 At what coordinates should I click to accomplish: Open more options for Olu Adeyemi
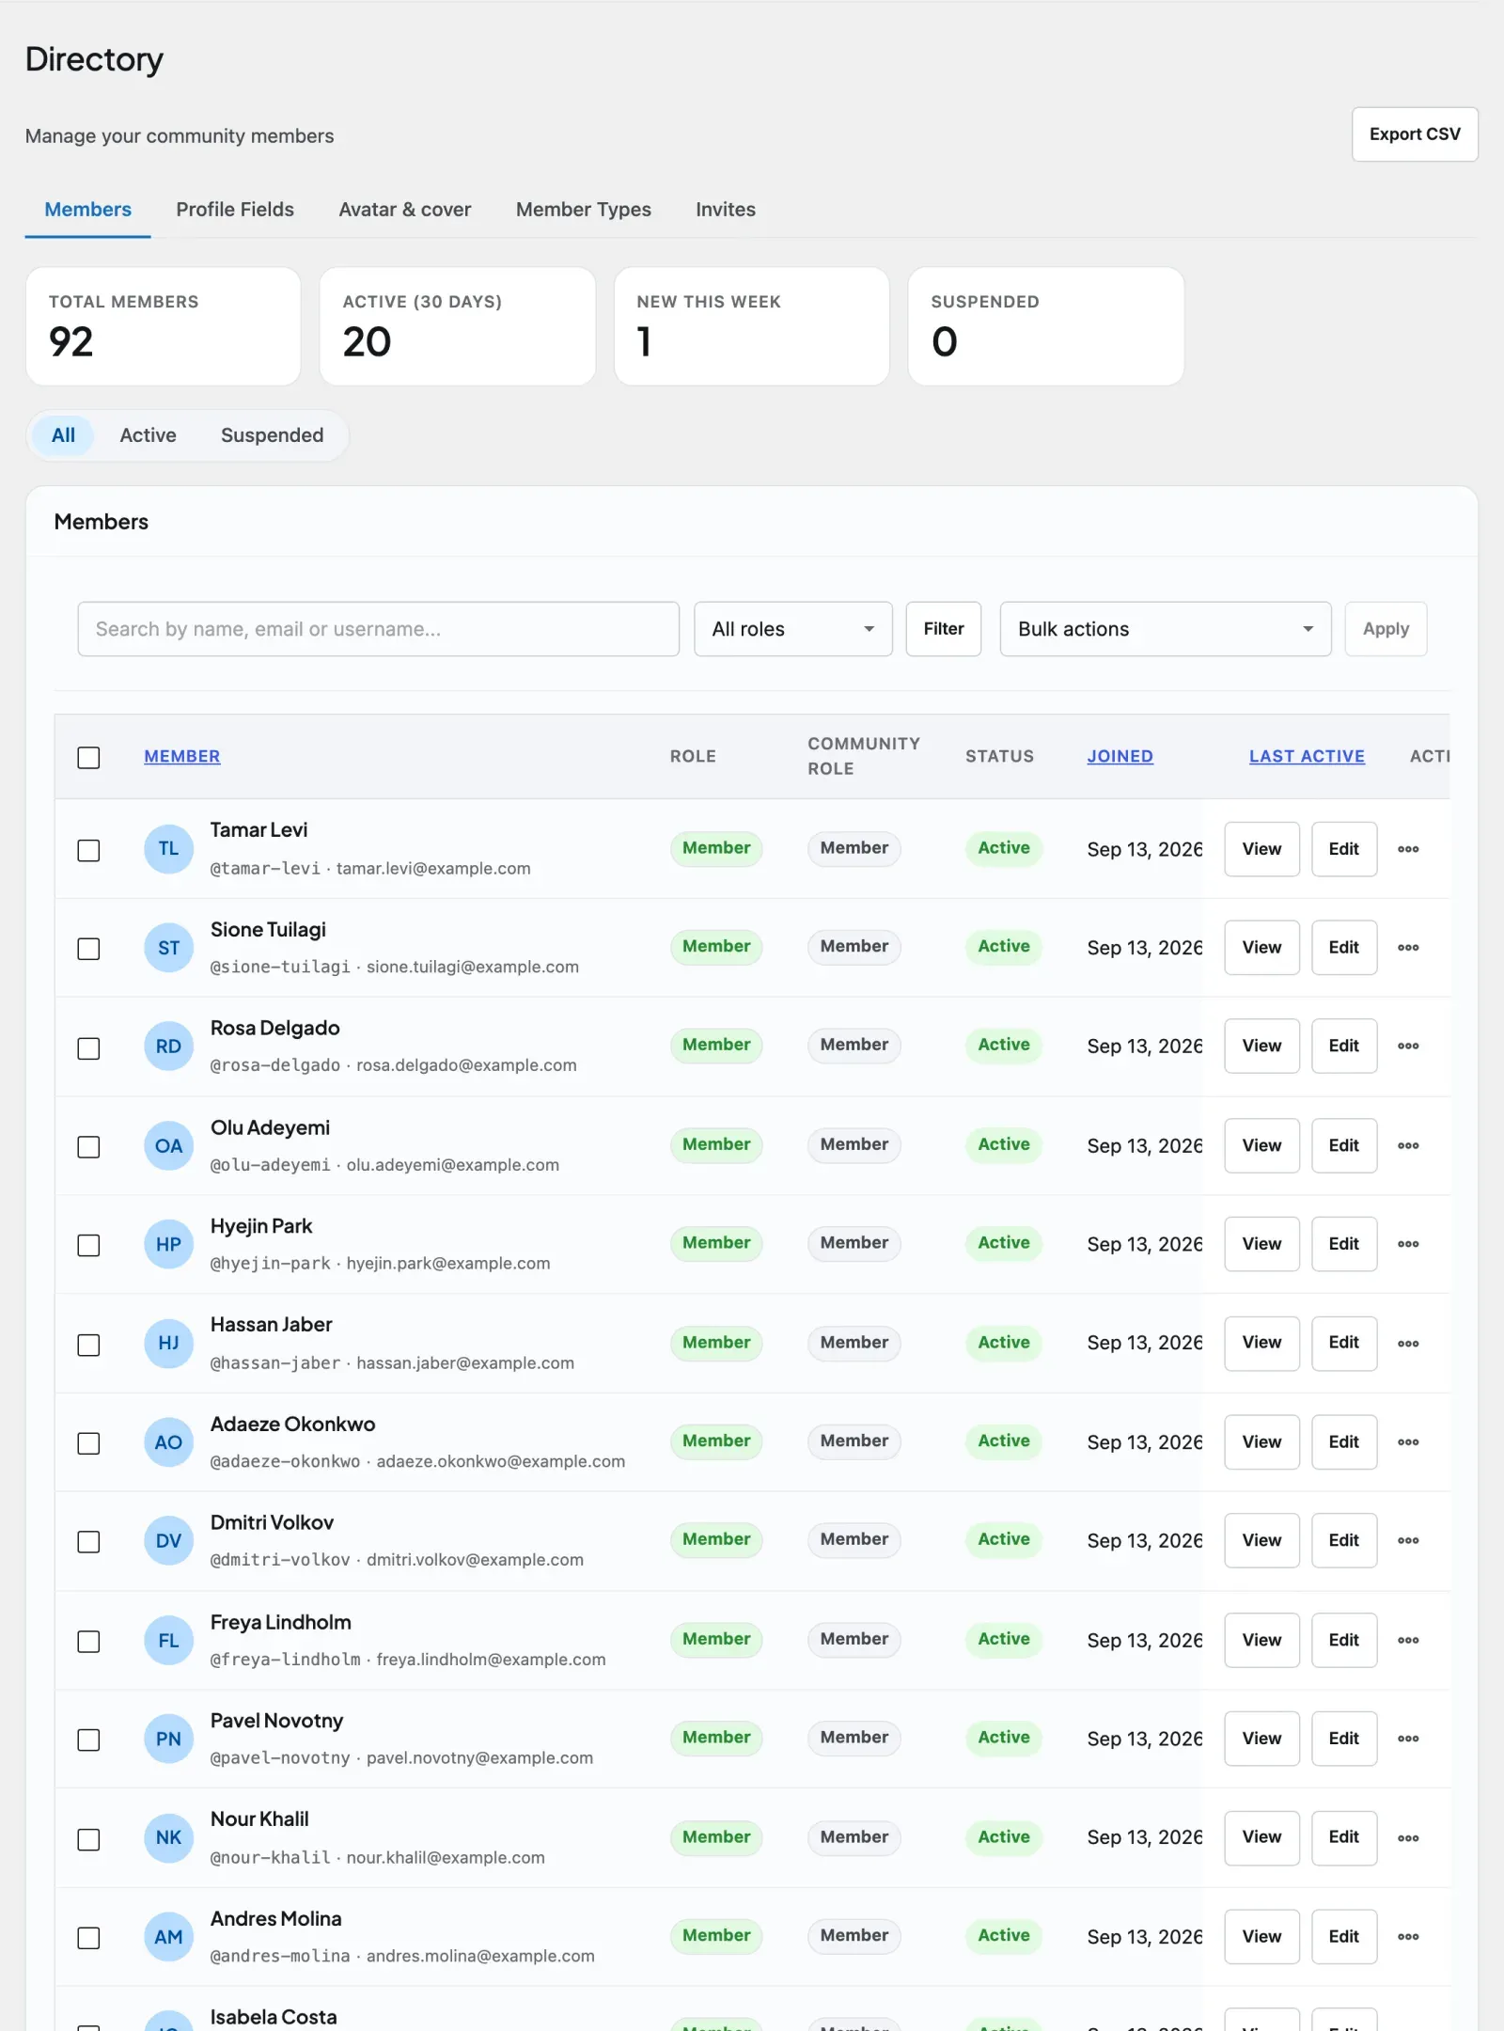click(1407, 1145)
